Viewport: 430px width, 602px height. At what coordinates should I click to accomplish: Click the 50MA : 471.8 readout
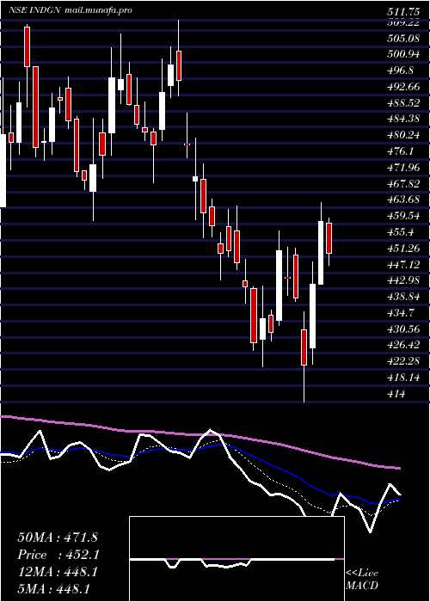click(x=58, y=537)
